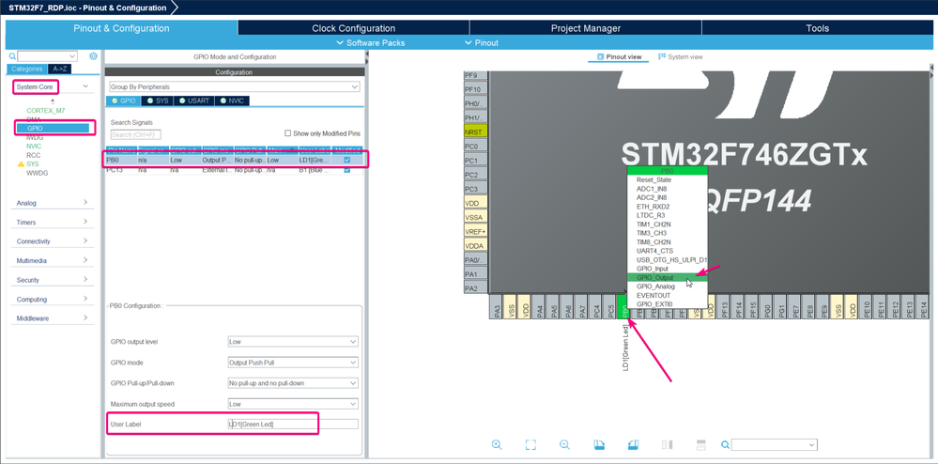Select CORTEX_M7 in System Core list
The image size is (938, 464).
click(x=44, y=111)
